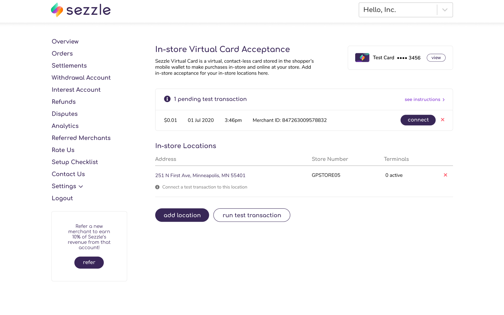Log out via Logout link
This screenshot has width=504, height=315.
tap(62, 198)
